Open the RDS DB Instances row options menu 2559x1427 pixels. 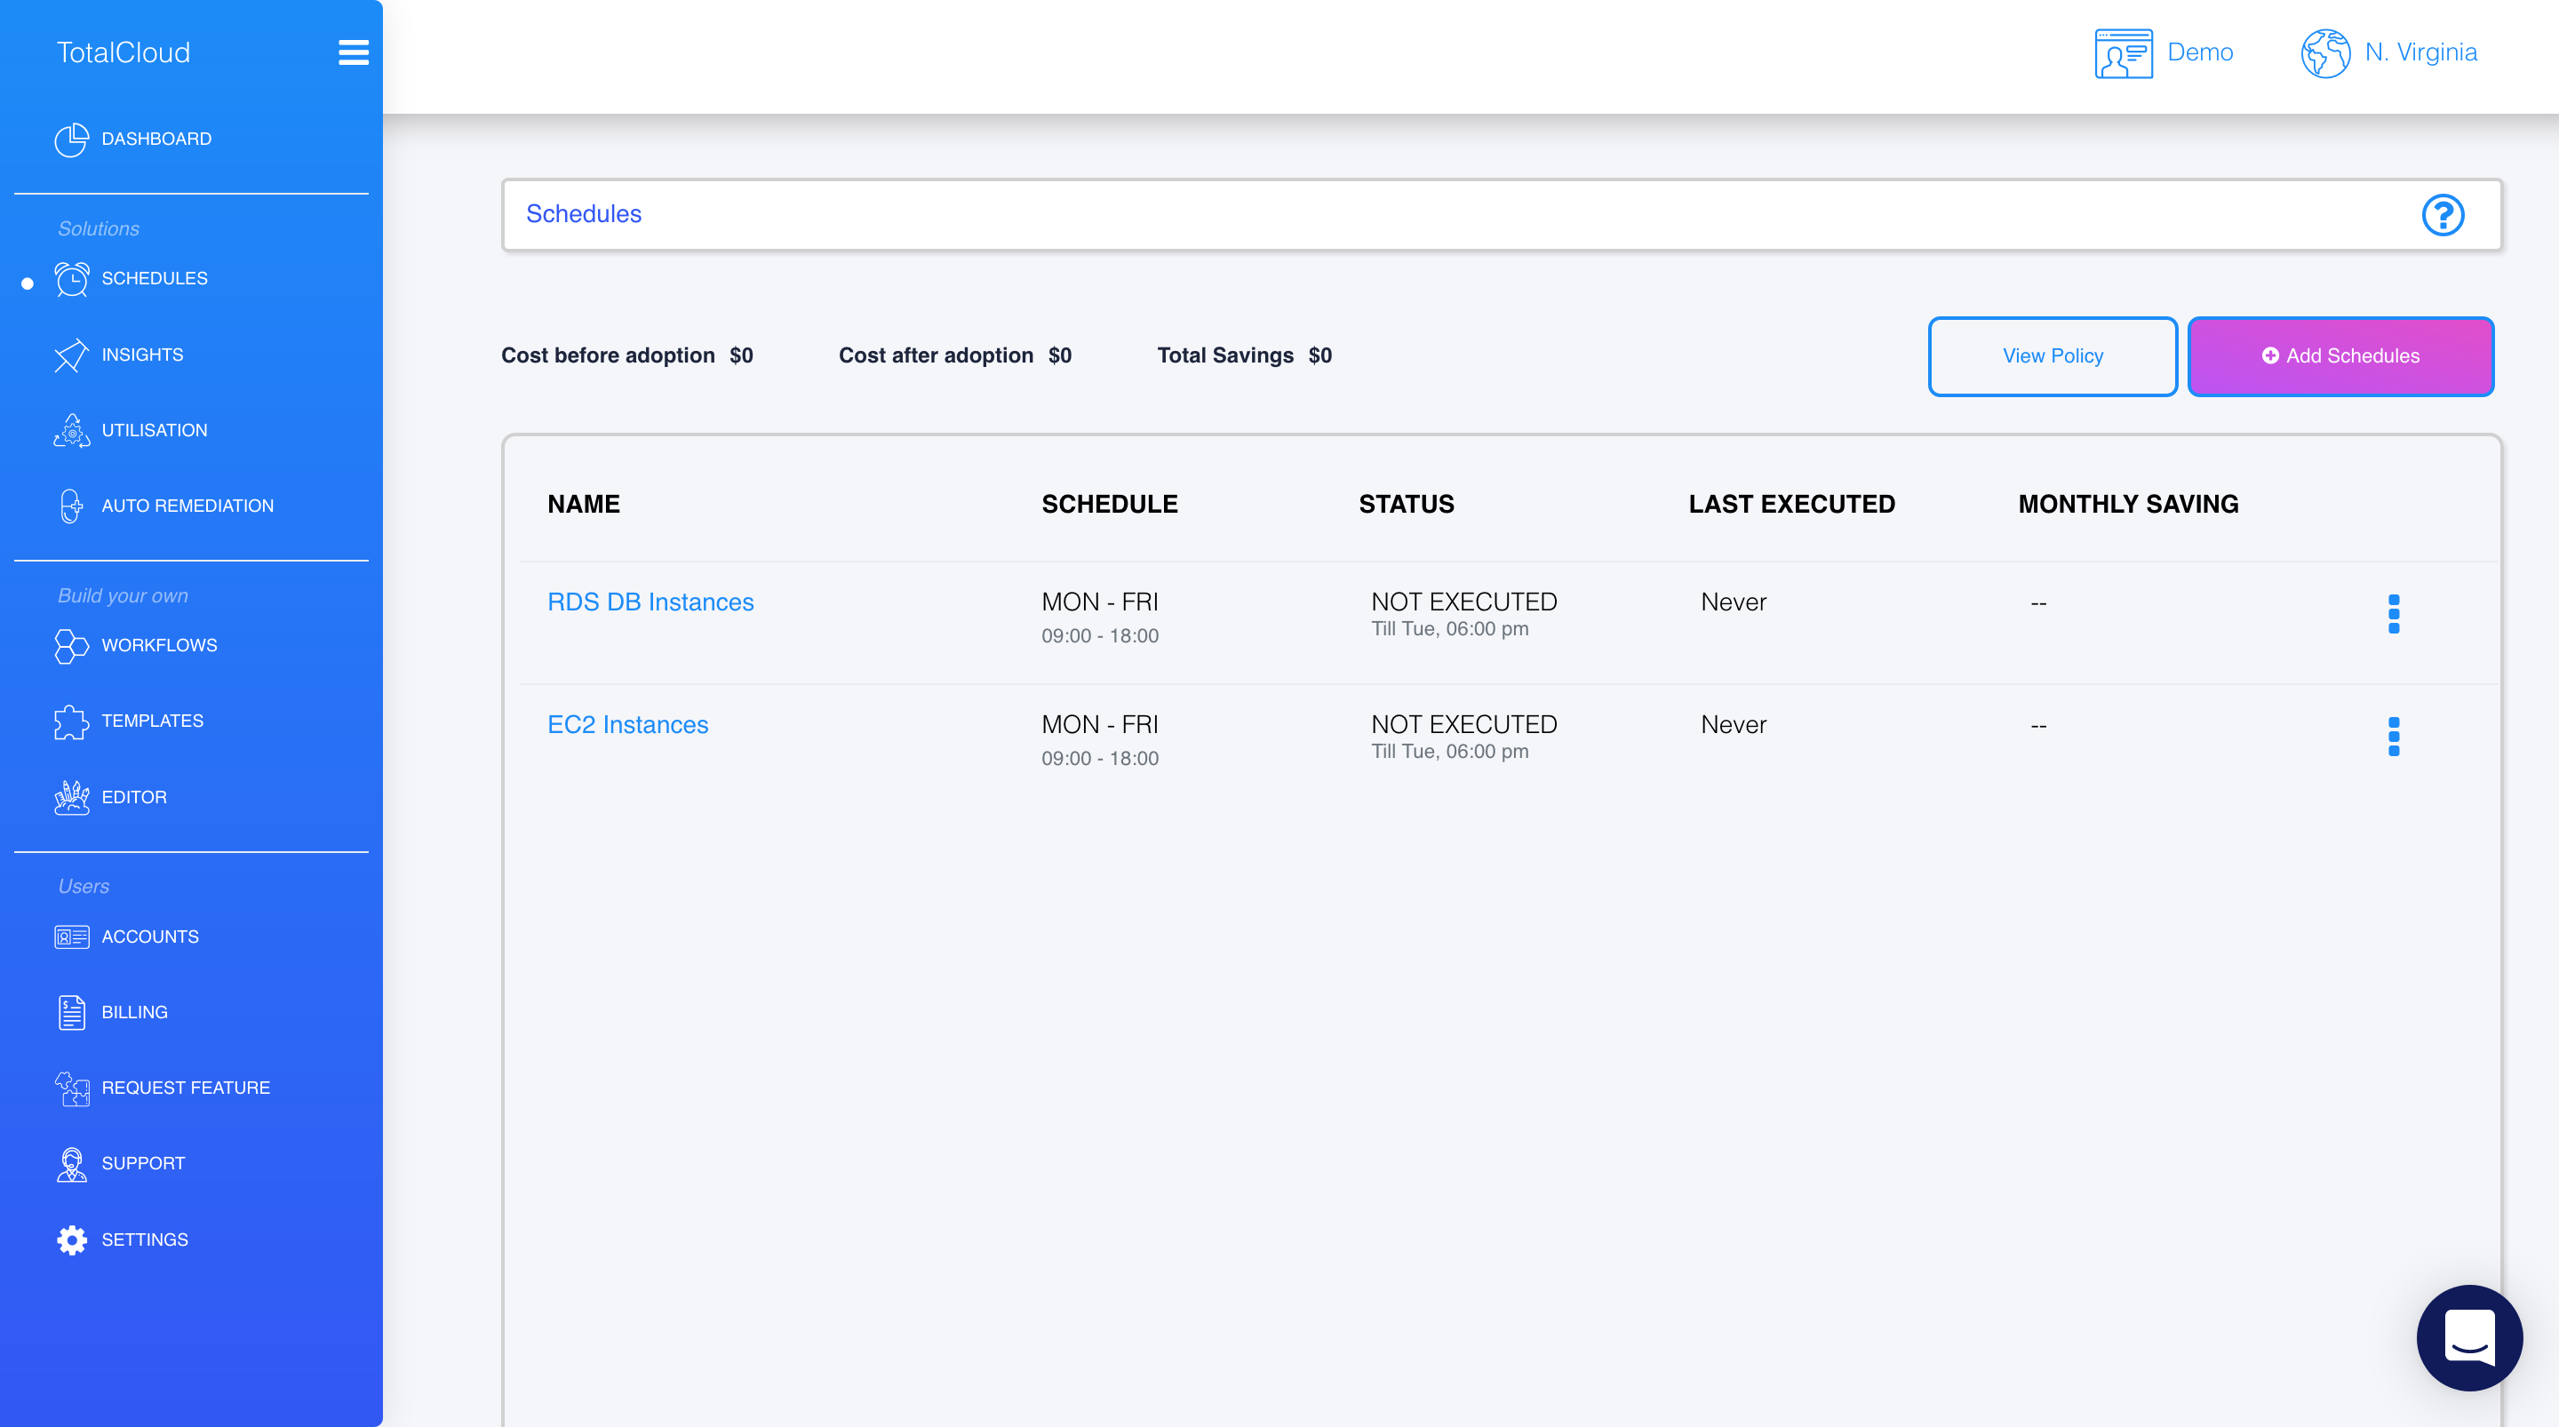(2394, 614)
